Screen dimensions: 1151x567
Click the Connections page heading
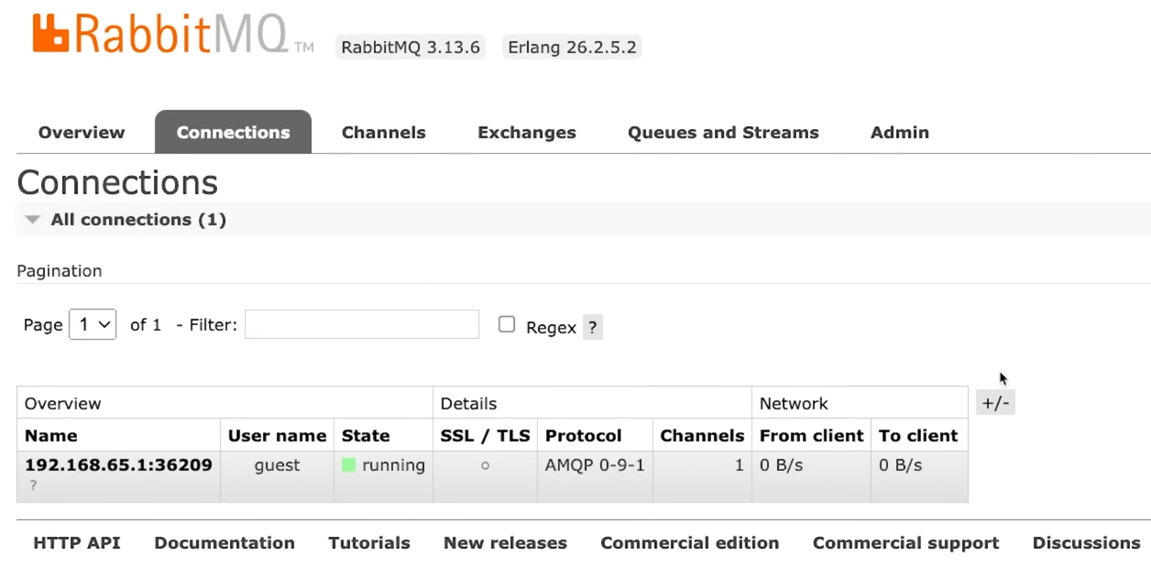click(x=117, y=182)
